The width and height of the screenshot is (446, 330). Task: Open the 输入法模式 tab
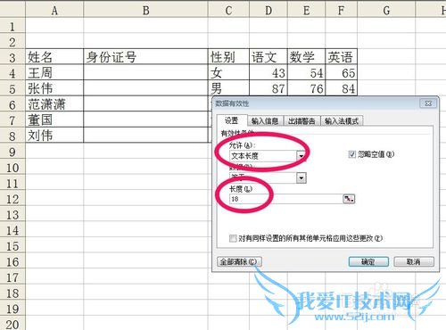tap(342, 120)
